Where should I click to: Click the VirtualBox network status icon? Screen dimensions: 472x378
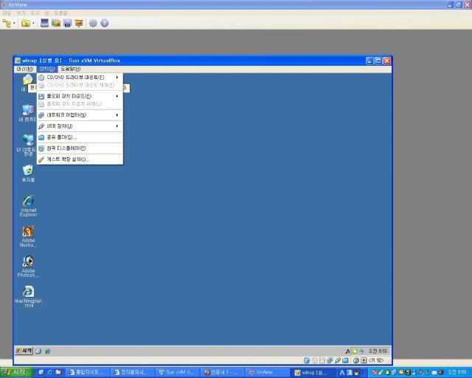click(x=330, y=360)
